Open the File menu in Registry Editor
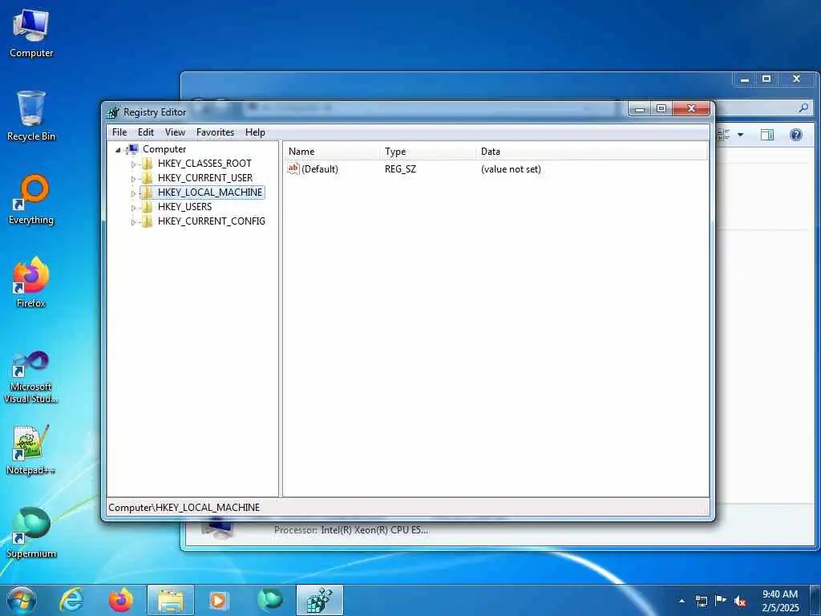 tap(119, 132)
